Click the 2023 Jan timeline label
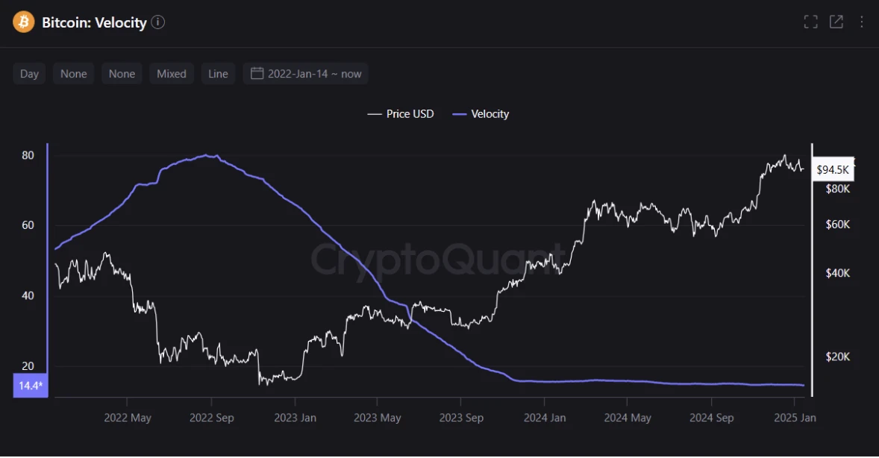This screenshot has width=879, height=458. 295,418
